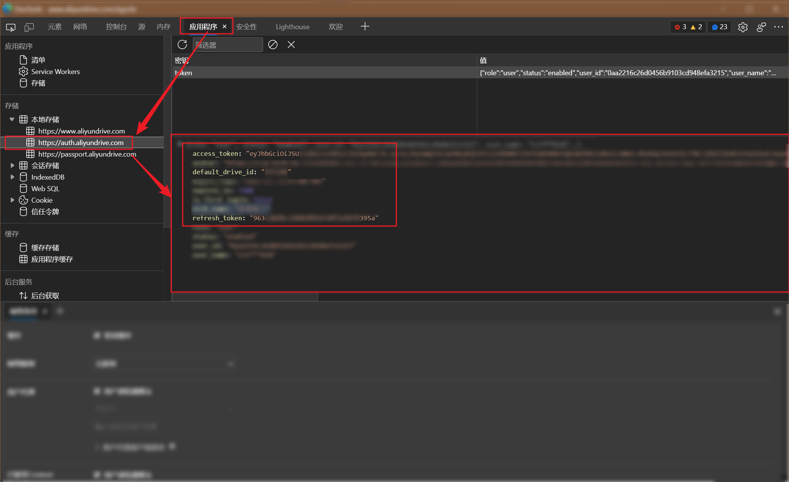Collapse the 本地存储 tree node
The width and height of the screenshot is (789, 482).
(x=12, y=119)
